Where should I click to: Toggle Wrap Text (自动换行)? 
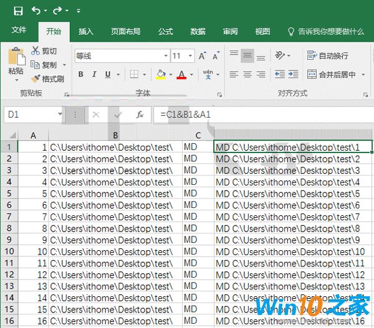coord(328,55)
